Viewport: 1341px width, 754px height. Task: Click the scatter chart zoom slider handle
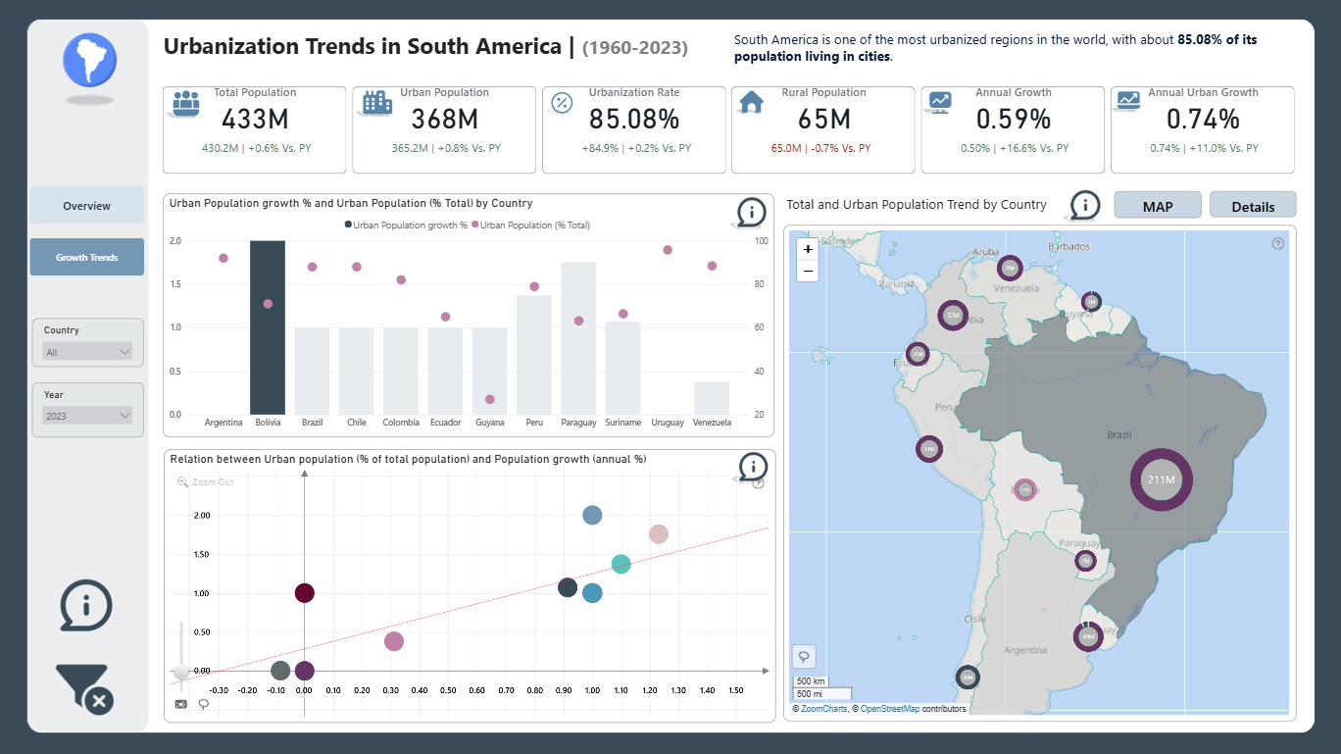point(181,672)
